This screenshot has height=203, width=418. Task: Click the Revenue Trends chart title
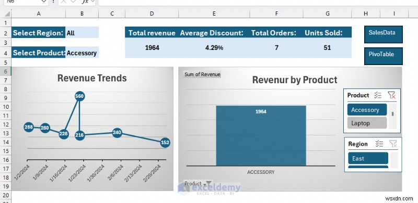coord(92,78)
